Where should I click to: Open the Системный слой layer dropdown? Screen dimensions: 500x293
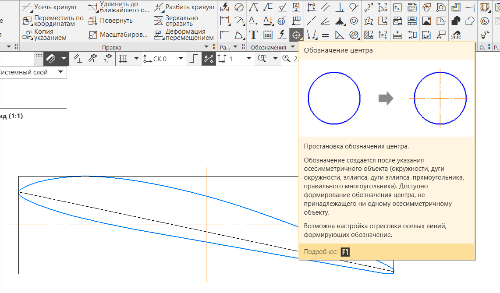pos(60,72)
